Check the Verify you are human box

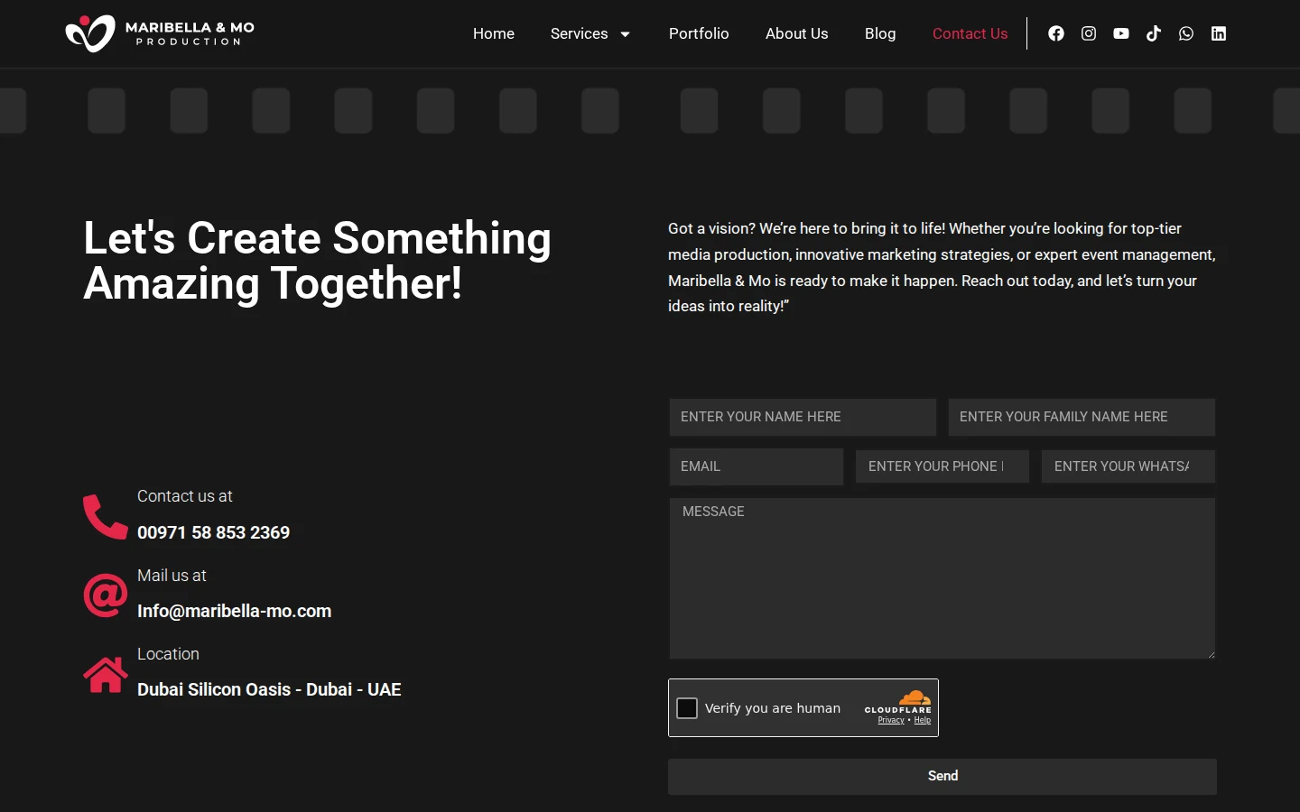[x=687, y=708]
